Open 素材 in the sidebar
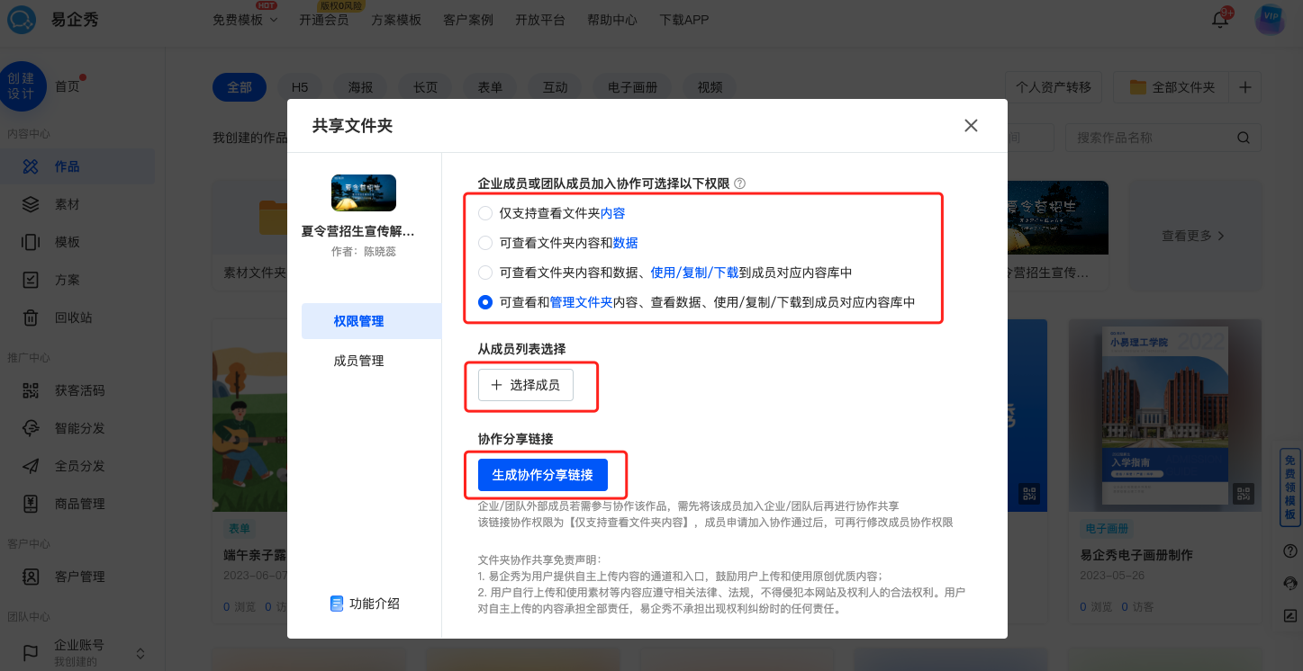Viewport: 1303px width, 671px height. (77, 204)
